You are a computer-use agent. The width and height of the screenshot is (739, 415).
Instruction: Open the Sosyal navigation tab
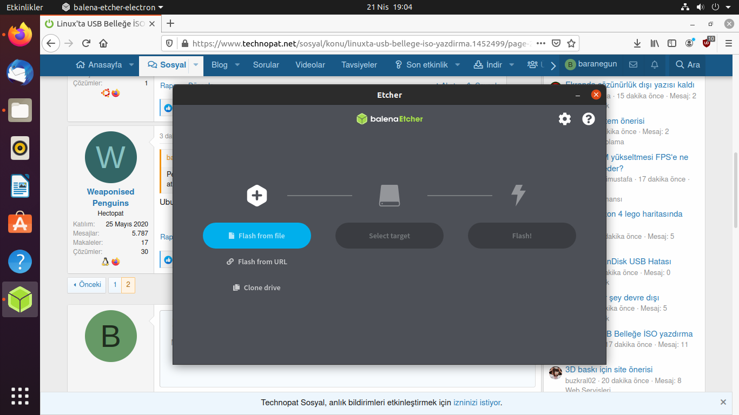coord(167,65)
